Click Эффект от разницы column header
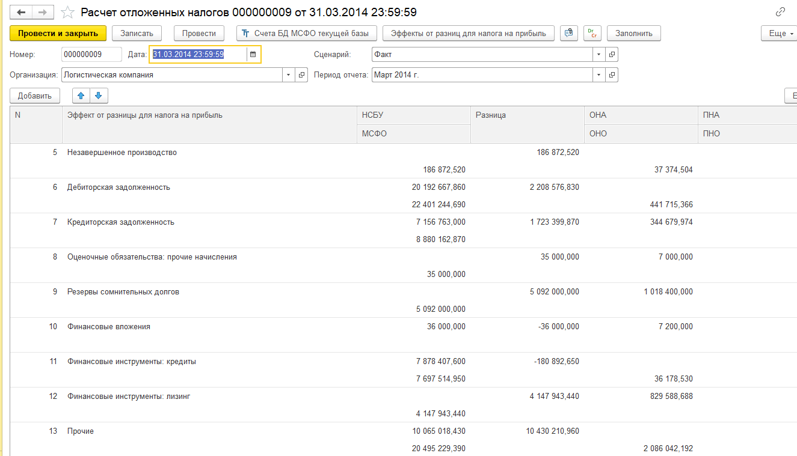797x456 pixels. [209, 124]
